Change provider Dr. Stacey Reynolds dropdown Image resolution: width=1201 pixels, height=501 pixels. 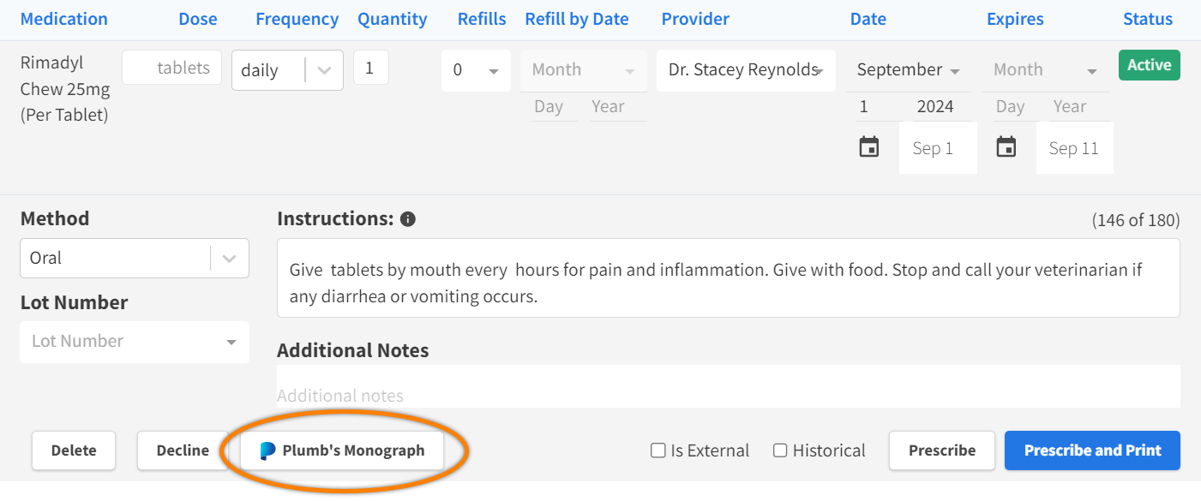pos(746,70)
